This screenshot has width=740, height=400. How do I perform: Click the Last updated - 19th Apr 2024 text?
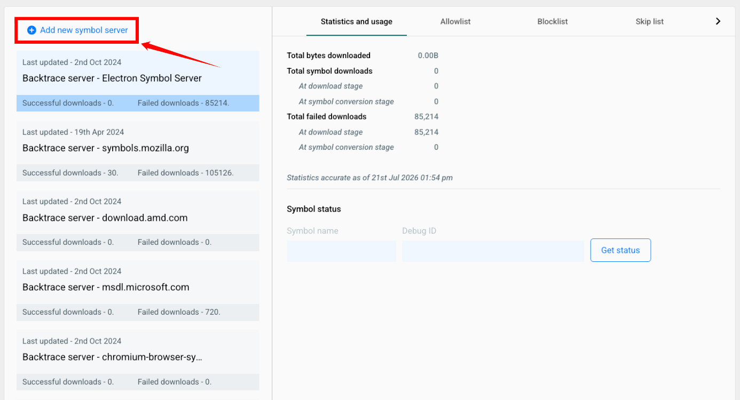pos(73,132)
